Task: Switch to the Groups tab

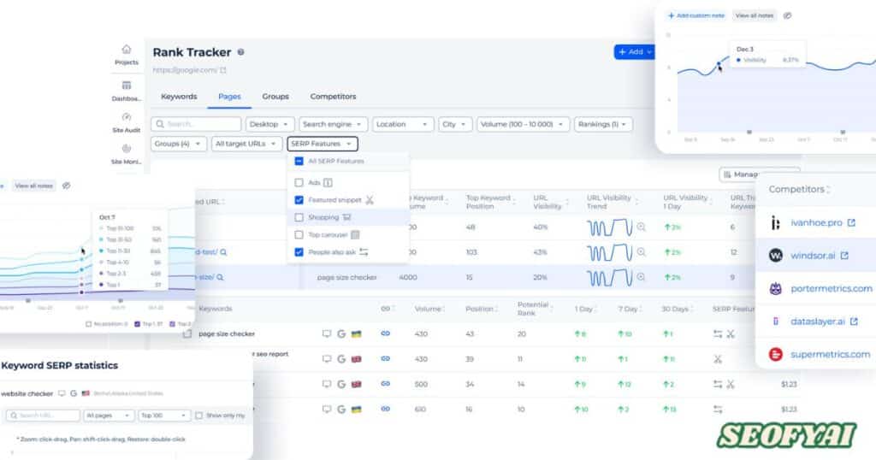Action: click(275, 97)
